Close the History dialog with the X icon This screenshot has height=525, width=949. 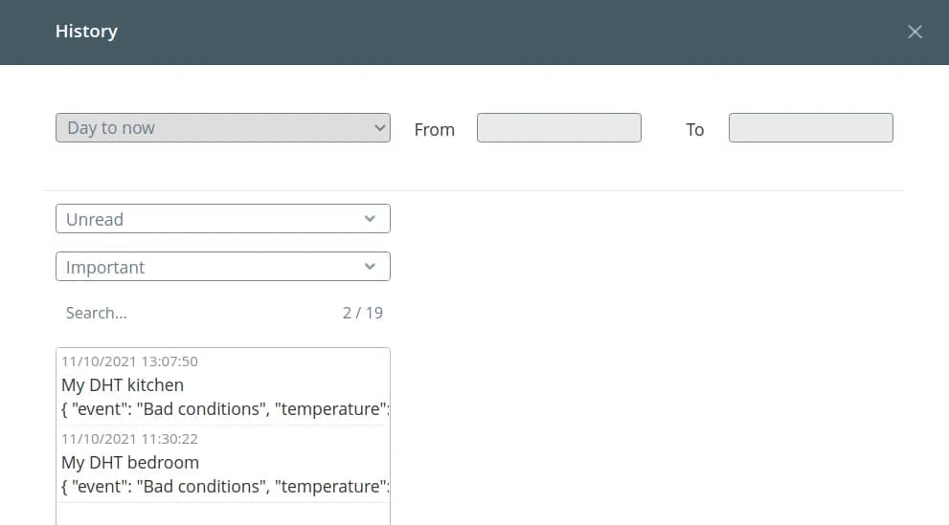pos(915,32)
